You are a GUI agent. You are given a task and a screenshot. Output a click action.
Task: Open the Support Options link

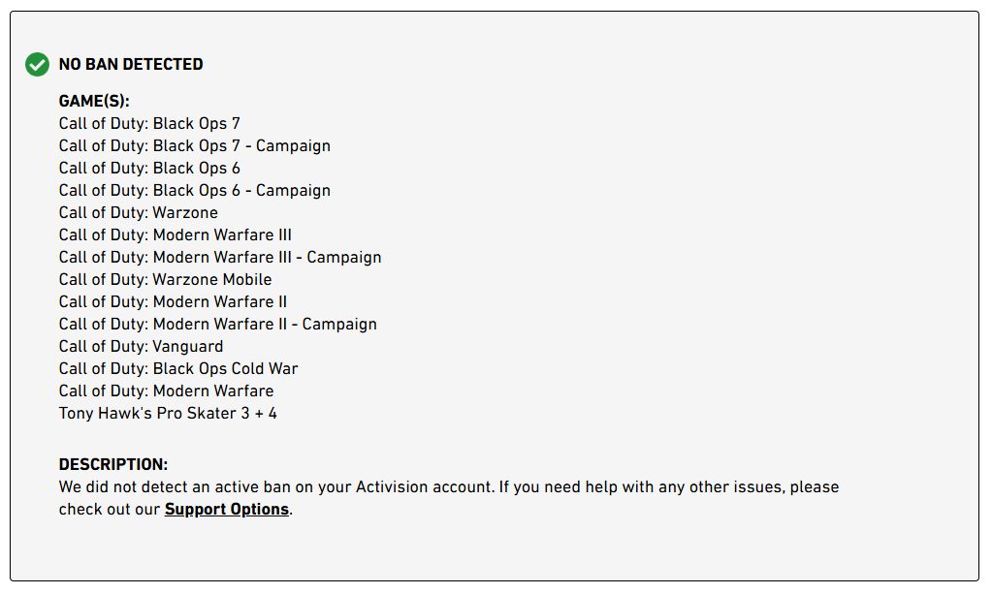[226, 510]
